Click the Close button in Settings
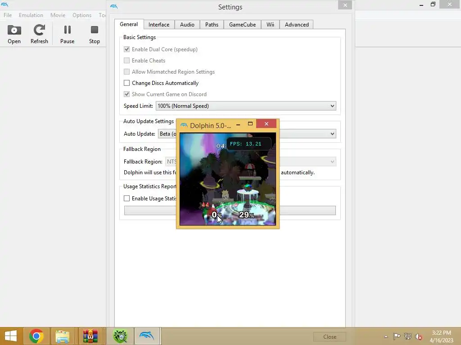 330,337
